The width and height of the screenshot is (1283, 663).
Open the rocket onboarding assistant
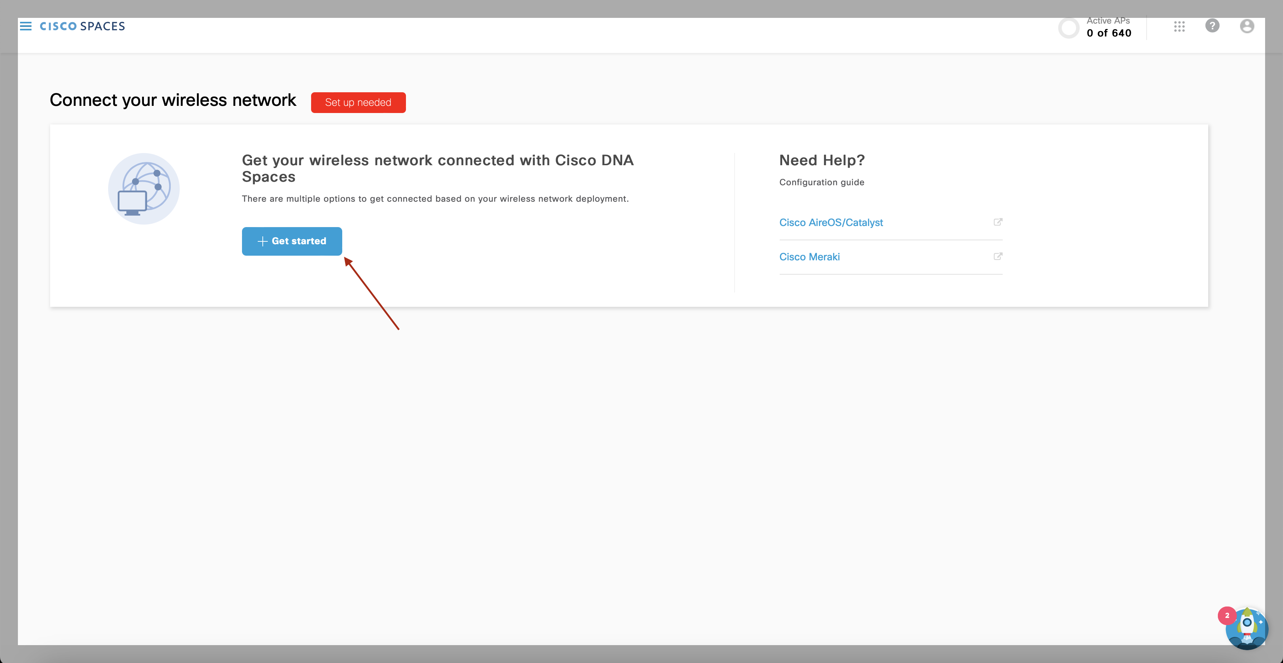[1246, 629]
